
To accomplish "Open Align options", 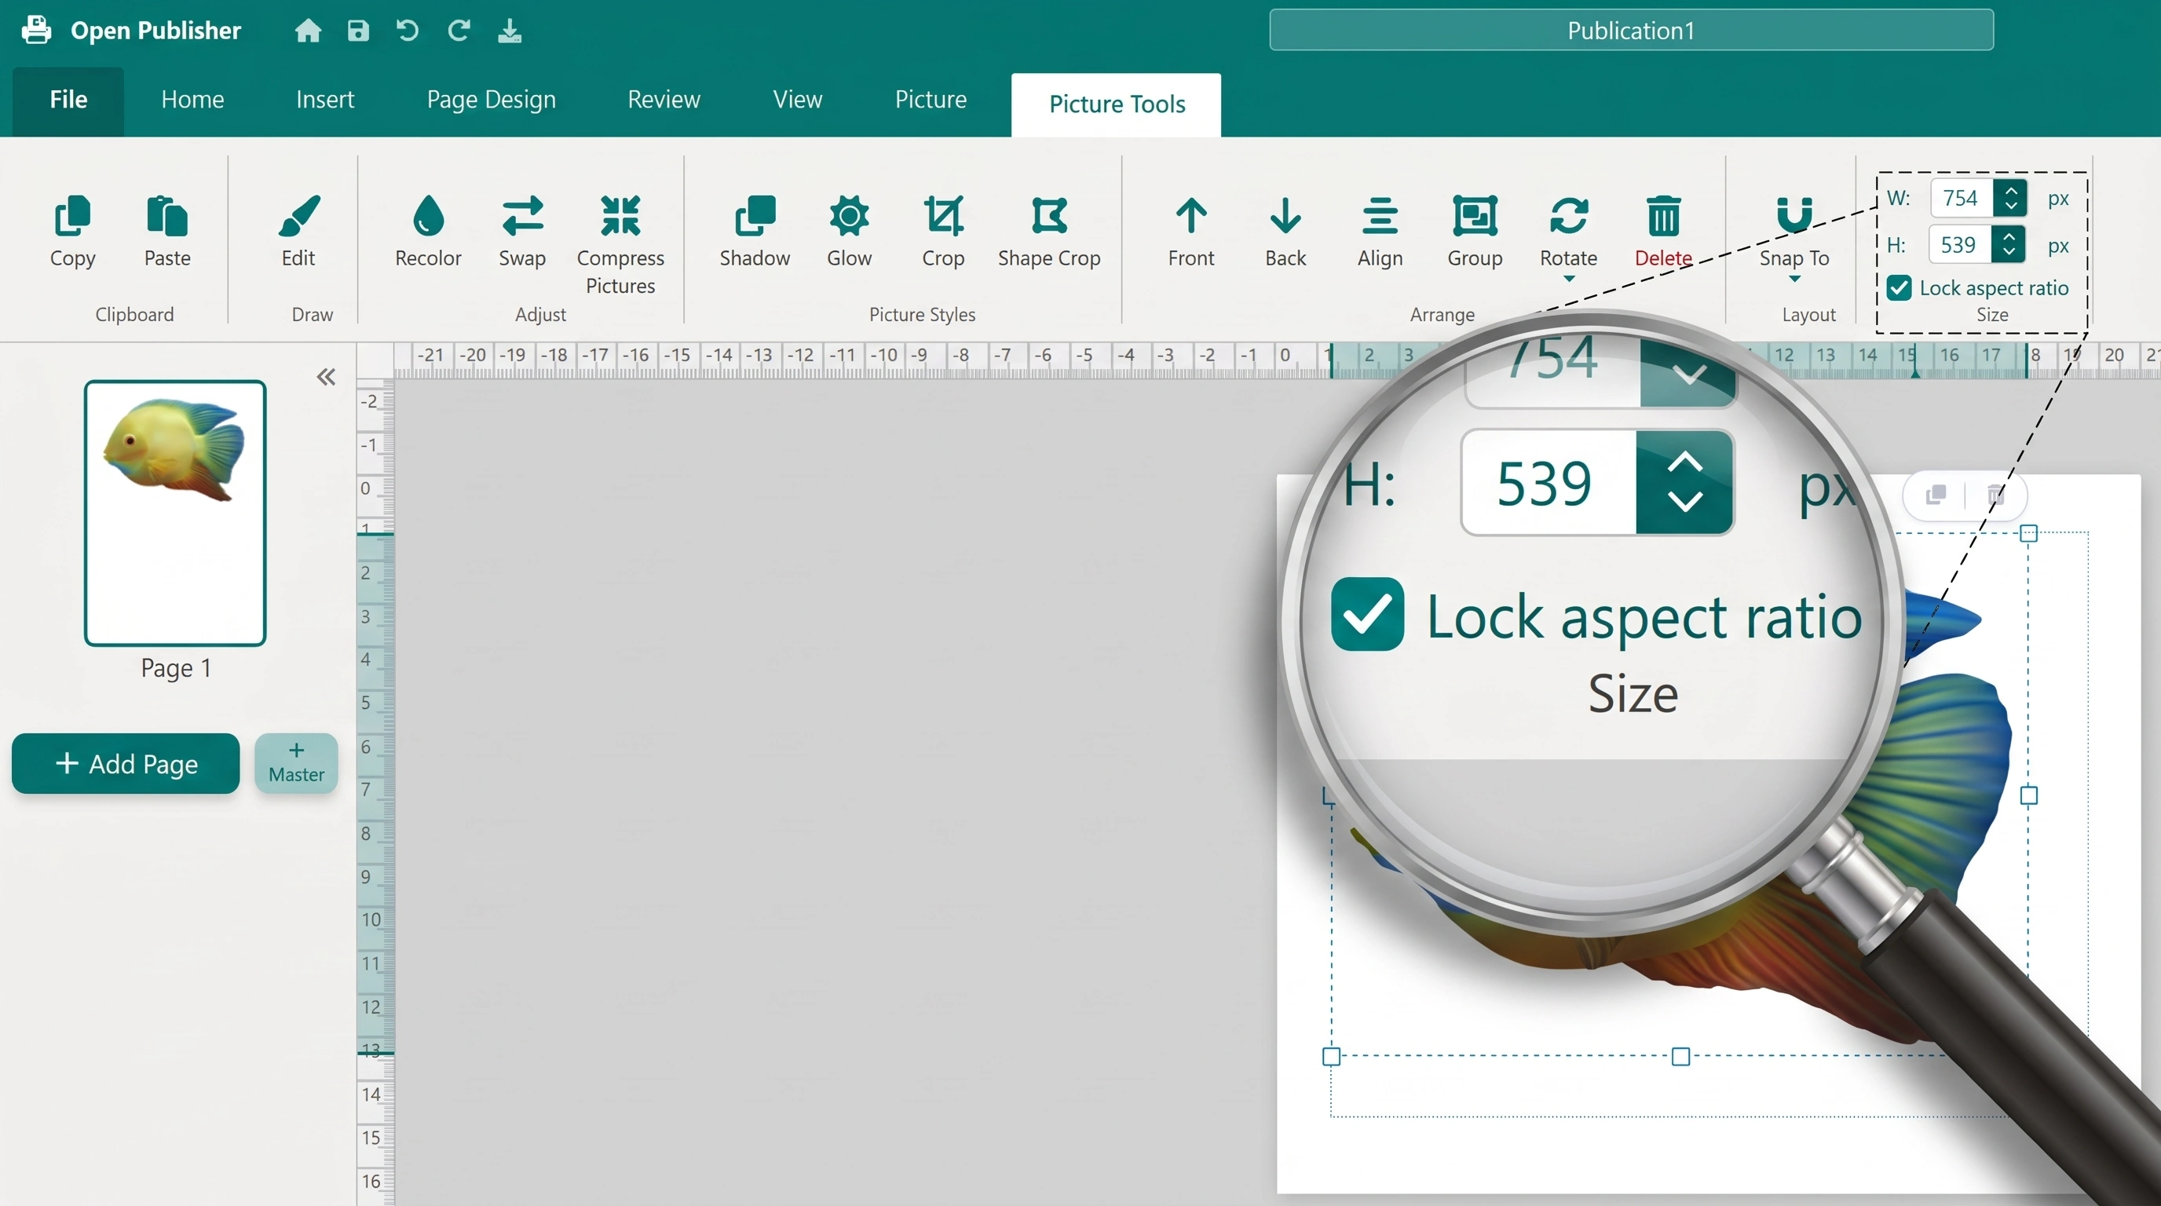I will (1379, 232).
